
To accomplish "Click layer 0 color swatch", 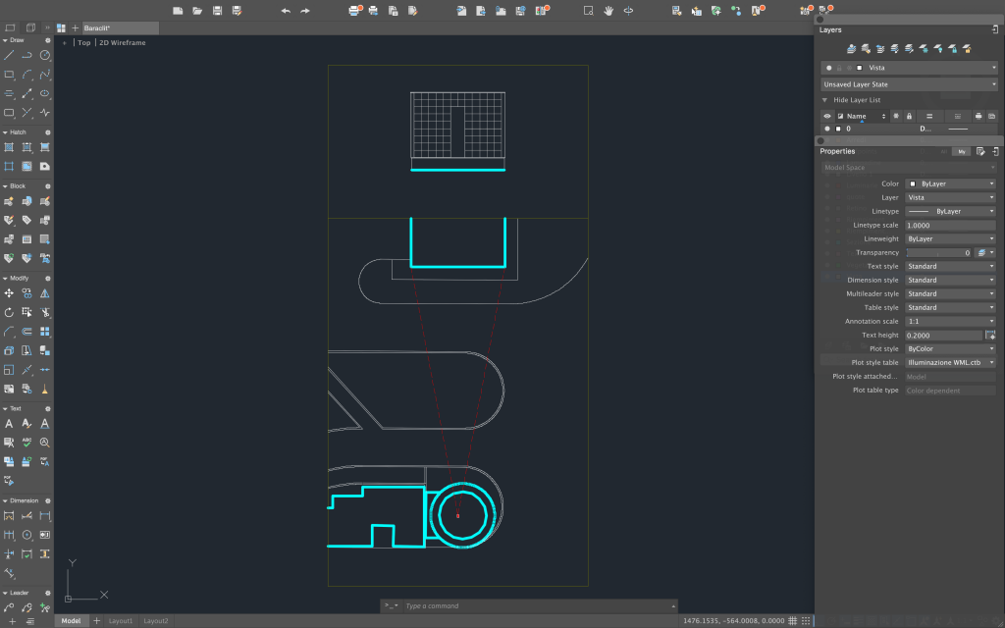I will 838,129.
